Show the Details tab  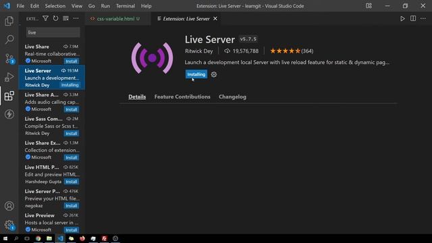point(137,97)
